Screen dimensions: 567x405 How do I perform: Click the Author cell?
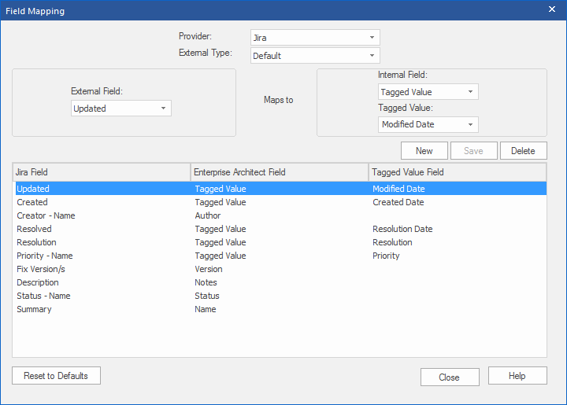coord(208,215)
